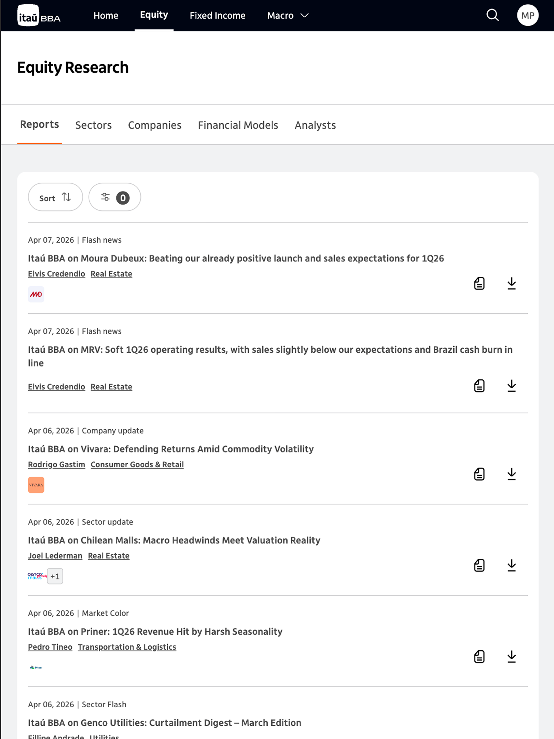View the Moura Dubeux report document icon
The width and height of the screenshot is (554, 739).
point(479,284)
